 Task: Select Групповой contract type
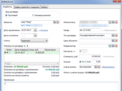point(6,15)
